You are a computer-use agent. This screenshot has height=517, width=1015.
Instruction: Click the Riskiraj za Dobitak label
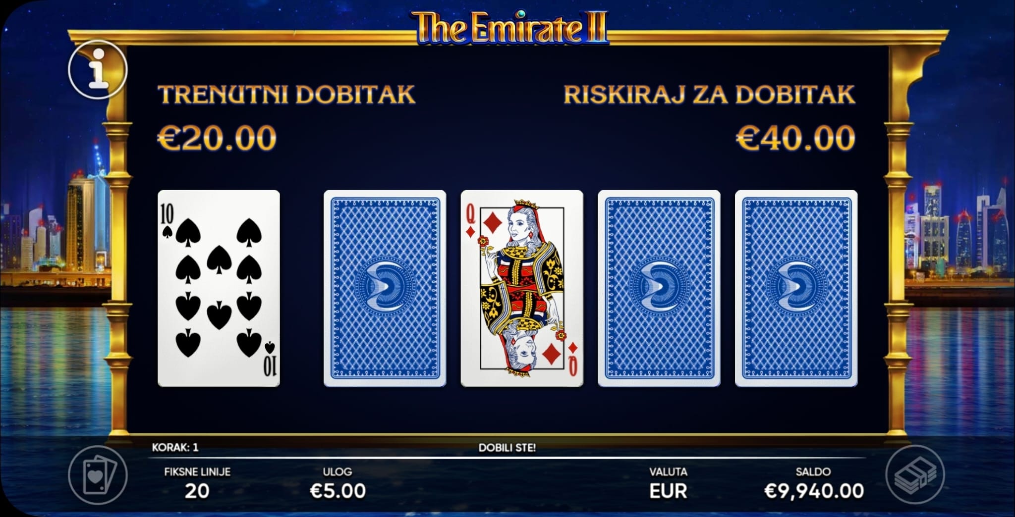pyautogui.click(x=710, y=94)
